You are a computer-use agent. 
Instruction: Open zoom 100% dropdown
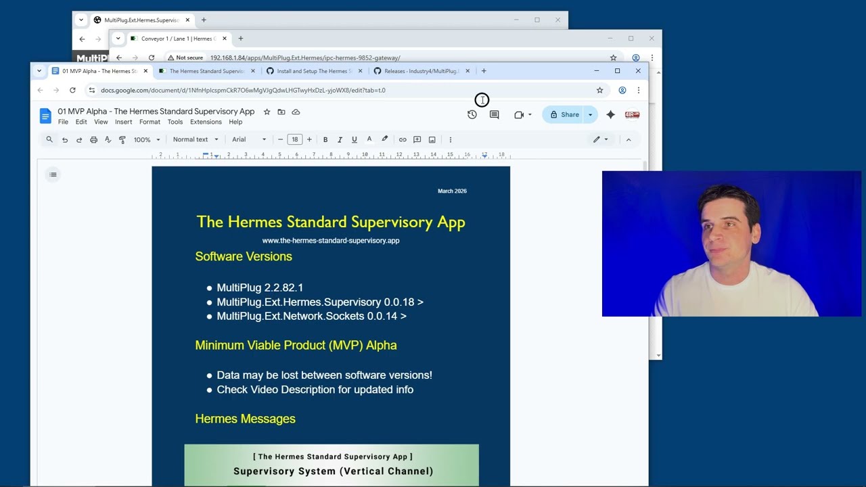click(x=147, y=139)
